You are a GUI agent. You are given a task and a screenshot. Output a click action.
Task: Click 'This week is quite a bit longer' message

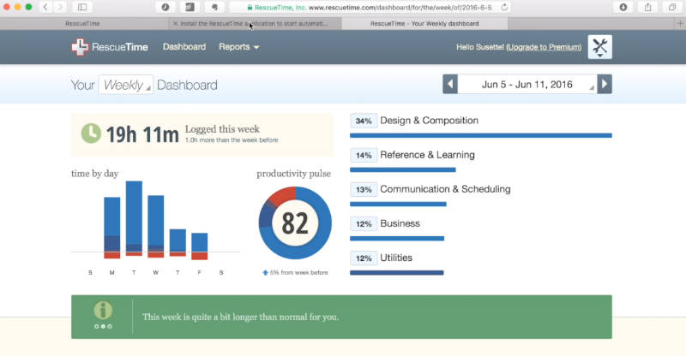coord(240,317)
